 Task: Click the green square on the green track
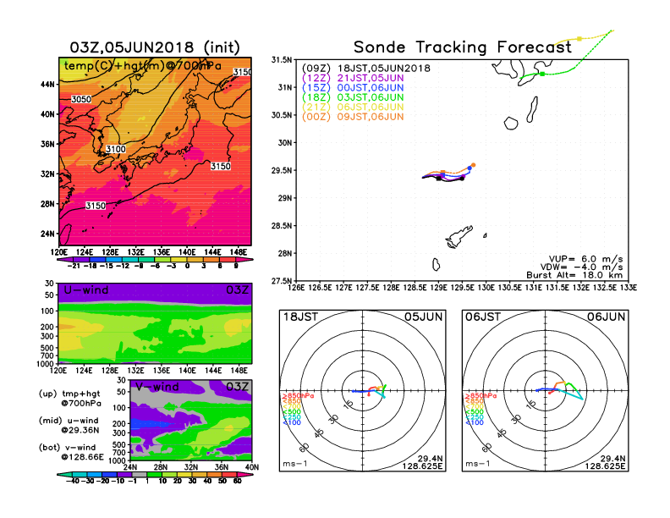pos(542,74)
